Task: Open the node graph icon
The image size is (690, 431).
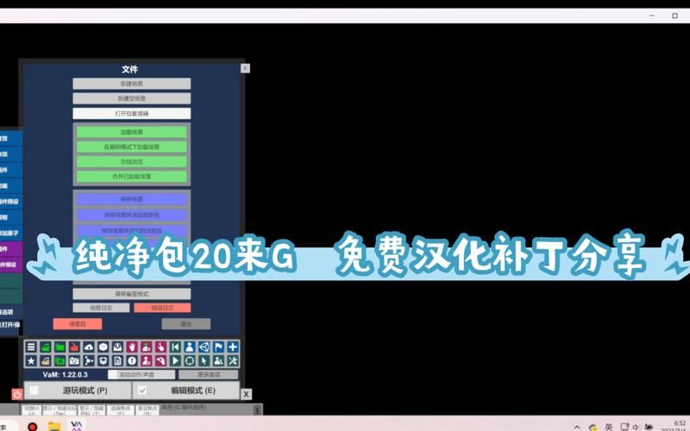Action: 89,361
